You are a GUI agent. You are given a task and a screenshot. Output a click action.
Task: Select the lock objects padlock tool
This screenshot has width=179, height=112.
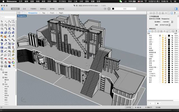point(5,62)
